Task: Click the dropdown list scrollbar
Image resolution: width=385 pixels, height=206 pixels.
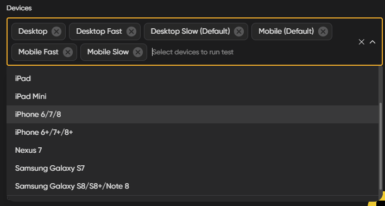Action: tap(381, 146)
